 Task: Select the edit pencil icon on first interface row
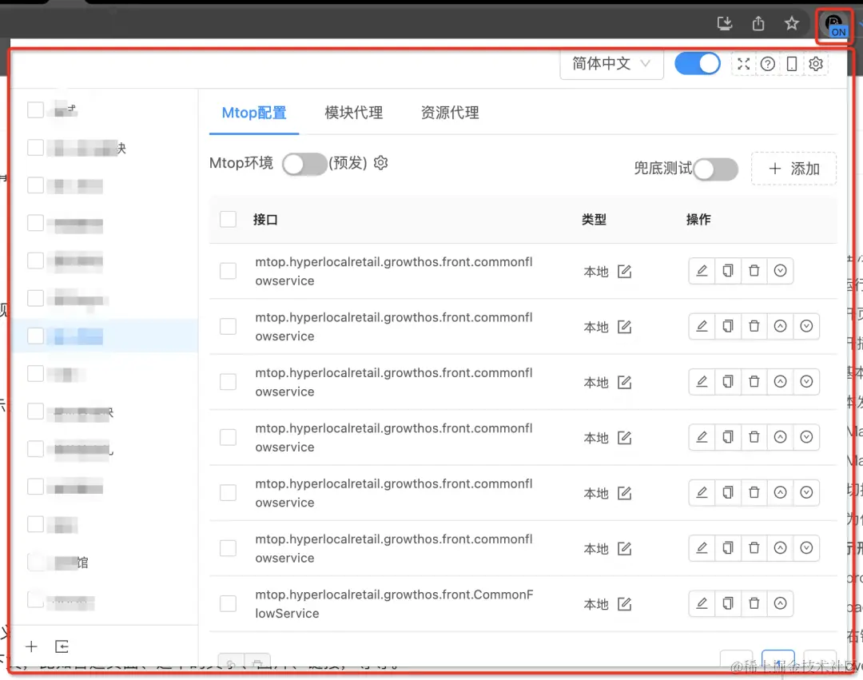pos(702,270)
